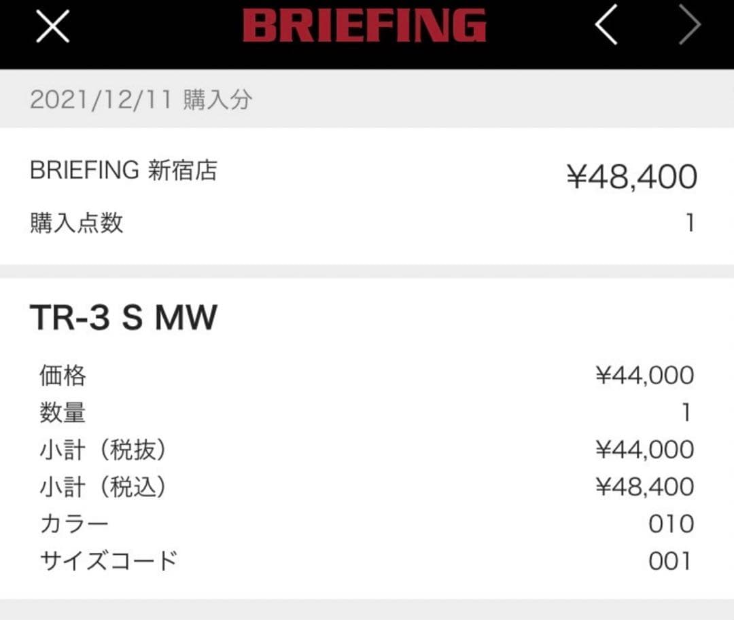Tap the 購入点数 row
Image resolution: width=734 pixels, height=620 pixels.
point(77,223)
